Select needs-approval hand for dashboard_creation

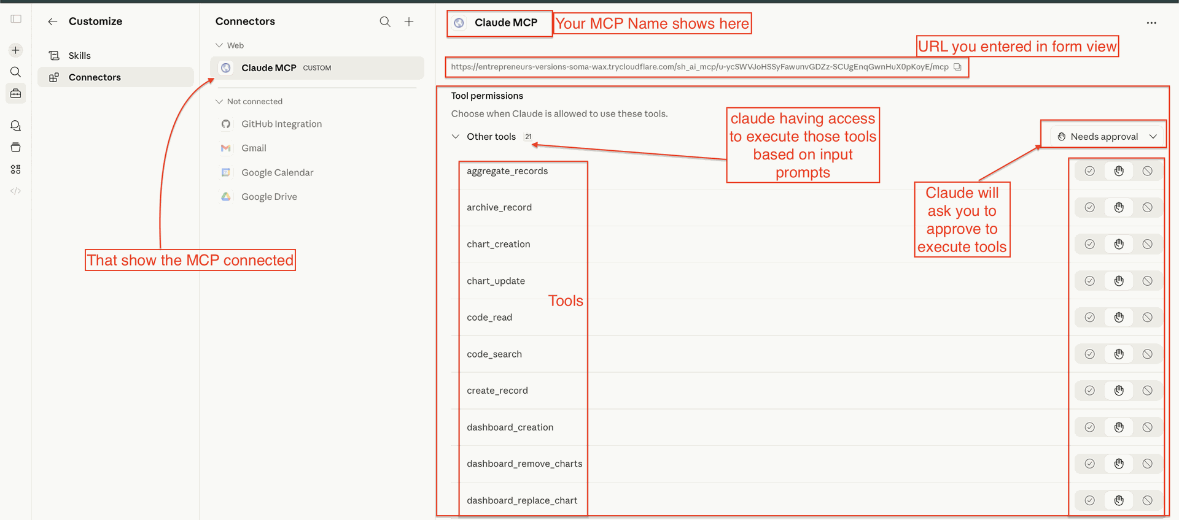1119,427
